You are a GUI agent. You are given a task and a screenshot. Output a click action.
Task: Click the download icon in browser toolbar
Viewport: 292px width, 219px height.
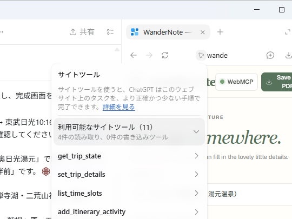click(x=288, y=55)
